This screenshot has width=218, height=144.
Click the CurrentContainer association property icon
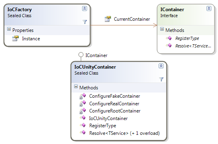(108, 19)
